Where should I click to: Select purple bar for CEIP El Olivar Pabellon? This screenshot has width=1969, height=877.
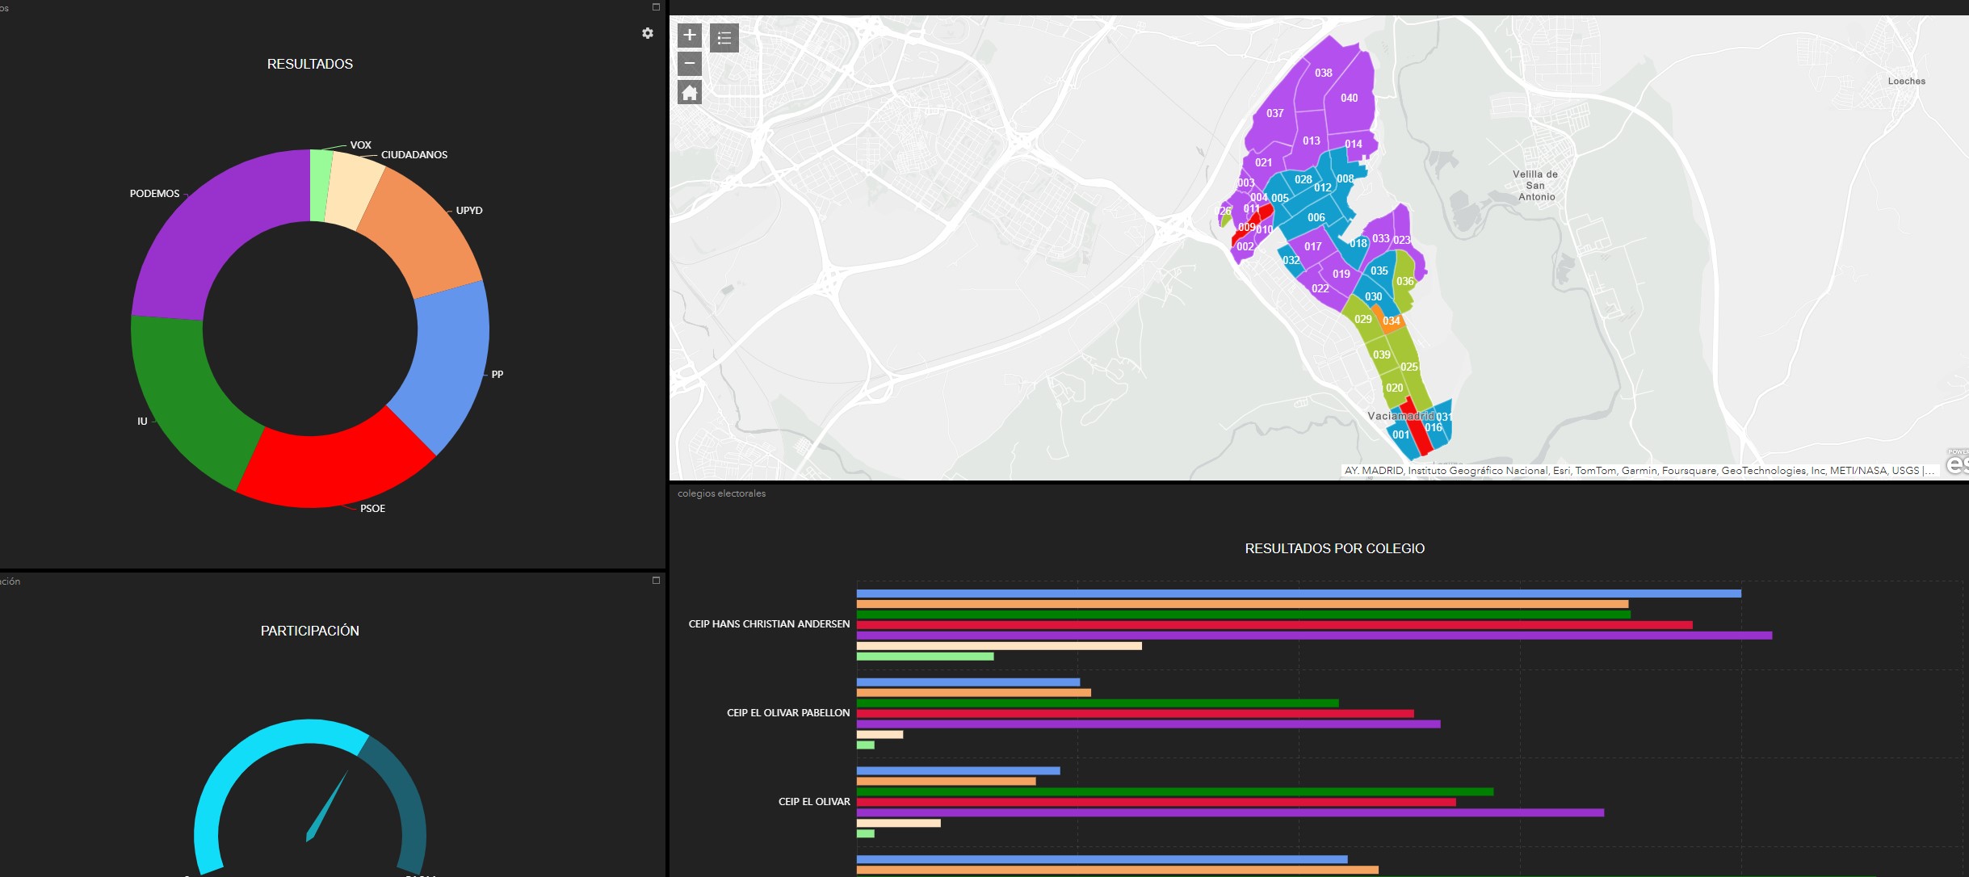pos(1148,724)
